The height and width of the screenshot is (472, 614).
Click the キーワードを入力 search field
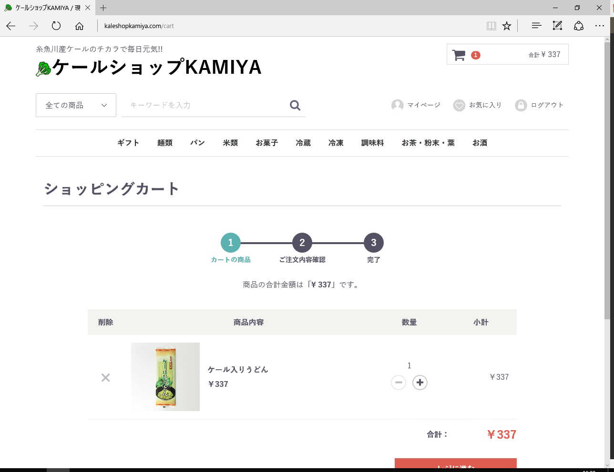click(x=205, y=105)
